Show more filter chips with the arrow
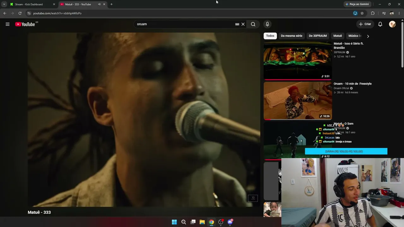The width and height of the screenshot is (404, 227). click(x=368, y=36)
